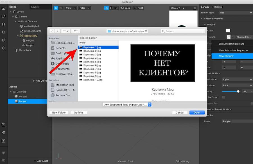Switch viewport to 2D mode
253x164 pixels.
coord(60,8)
